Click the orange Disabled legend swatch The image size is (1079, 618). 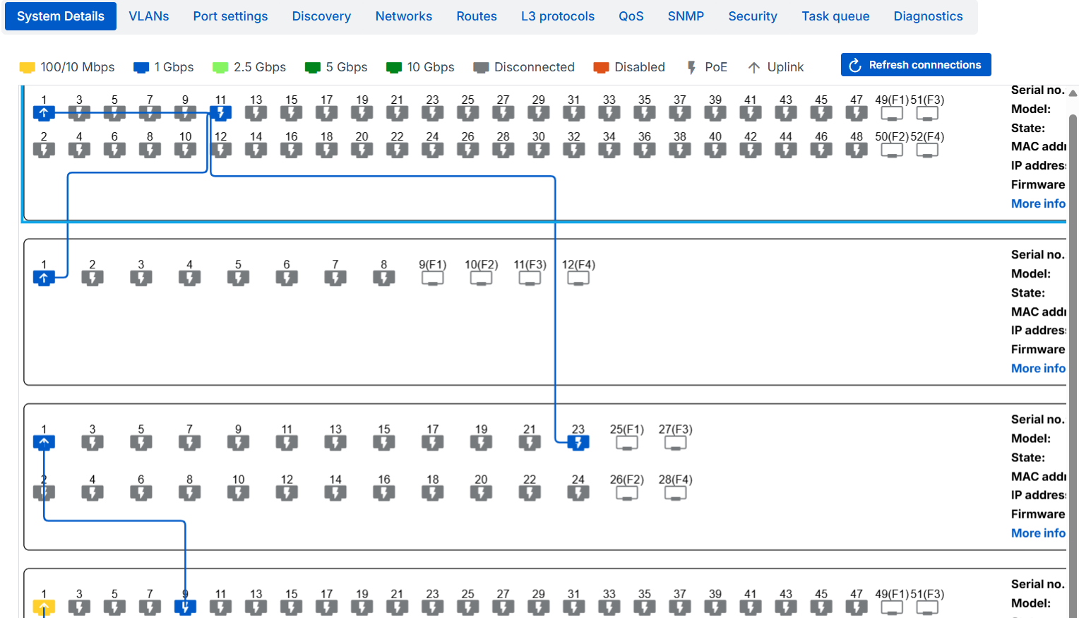[601, 68]
